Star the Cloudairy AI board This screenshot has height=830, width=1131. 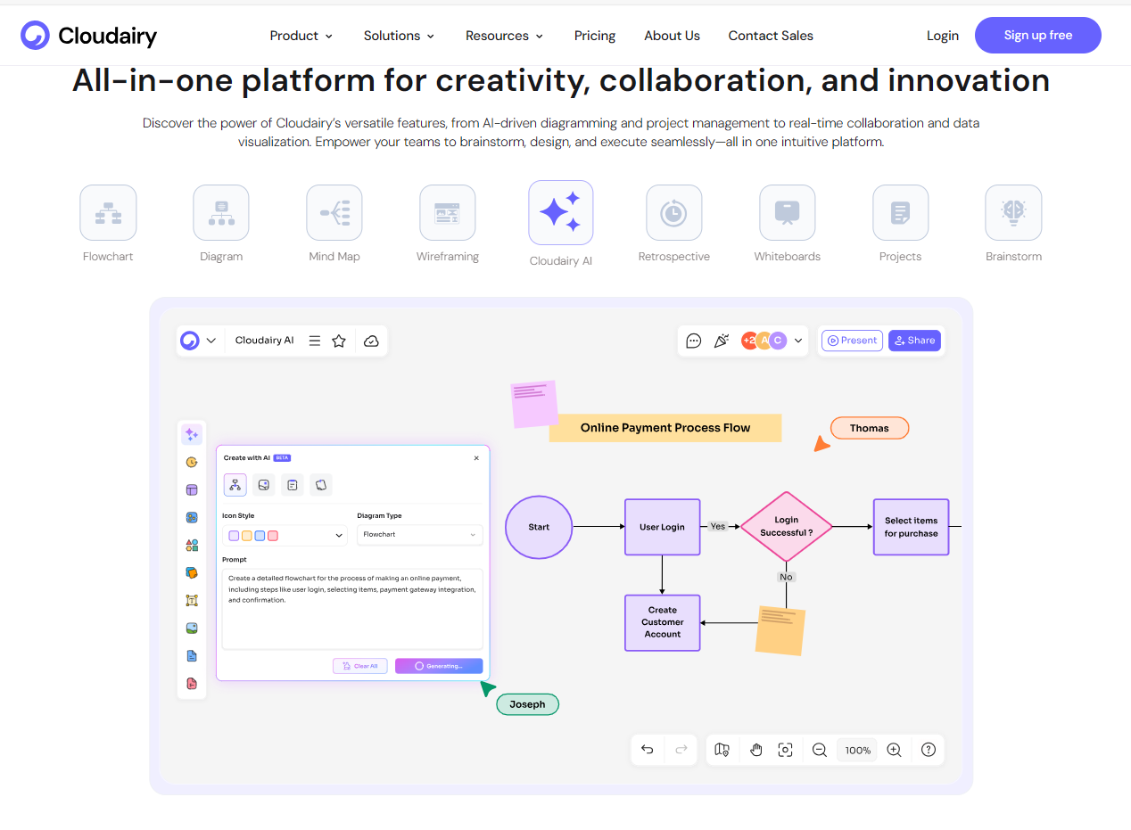click(x=339, y=341)
